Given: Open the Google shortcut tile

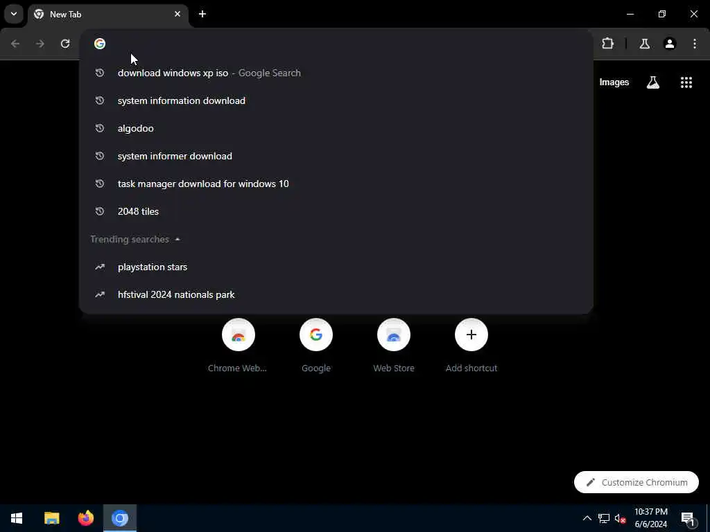Looking at the screenshot, I should tap(316, 335).
